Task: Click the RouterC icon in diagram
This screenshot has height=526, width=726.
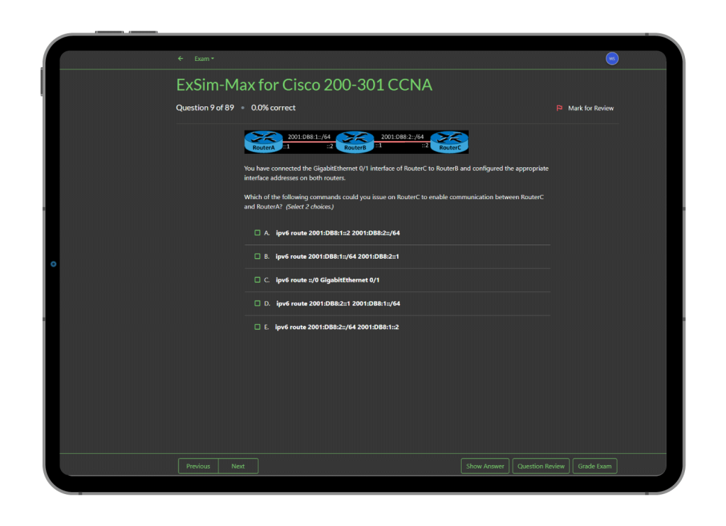Action: (449, 141)
